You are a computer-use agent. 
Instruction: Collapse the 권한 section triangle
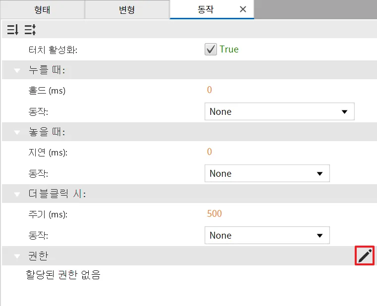17,256
